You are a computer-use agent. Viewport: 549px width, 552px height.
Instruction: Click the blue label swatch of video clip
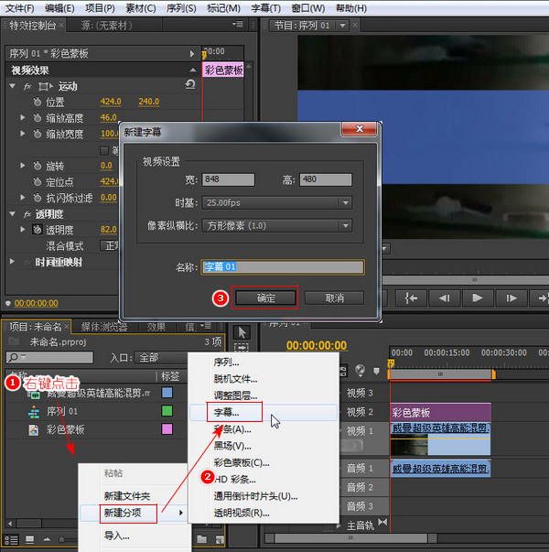point(167,393)
